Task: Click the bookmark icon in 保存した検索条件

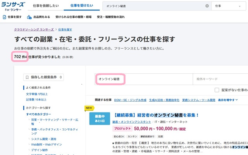Action: pos(27,77)
